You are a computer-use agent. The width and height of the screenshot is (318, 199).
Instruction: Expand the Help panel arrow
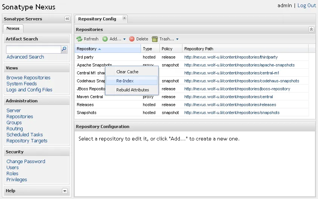pyautogui.click(x=65, y=191)
